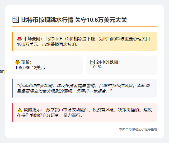169x143 pixels.
Task: Click the price value 105,986.12美元
Action: click(x=30, y=68)
